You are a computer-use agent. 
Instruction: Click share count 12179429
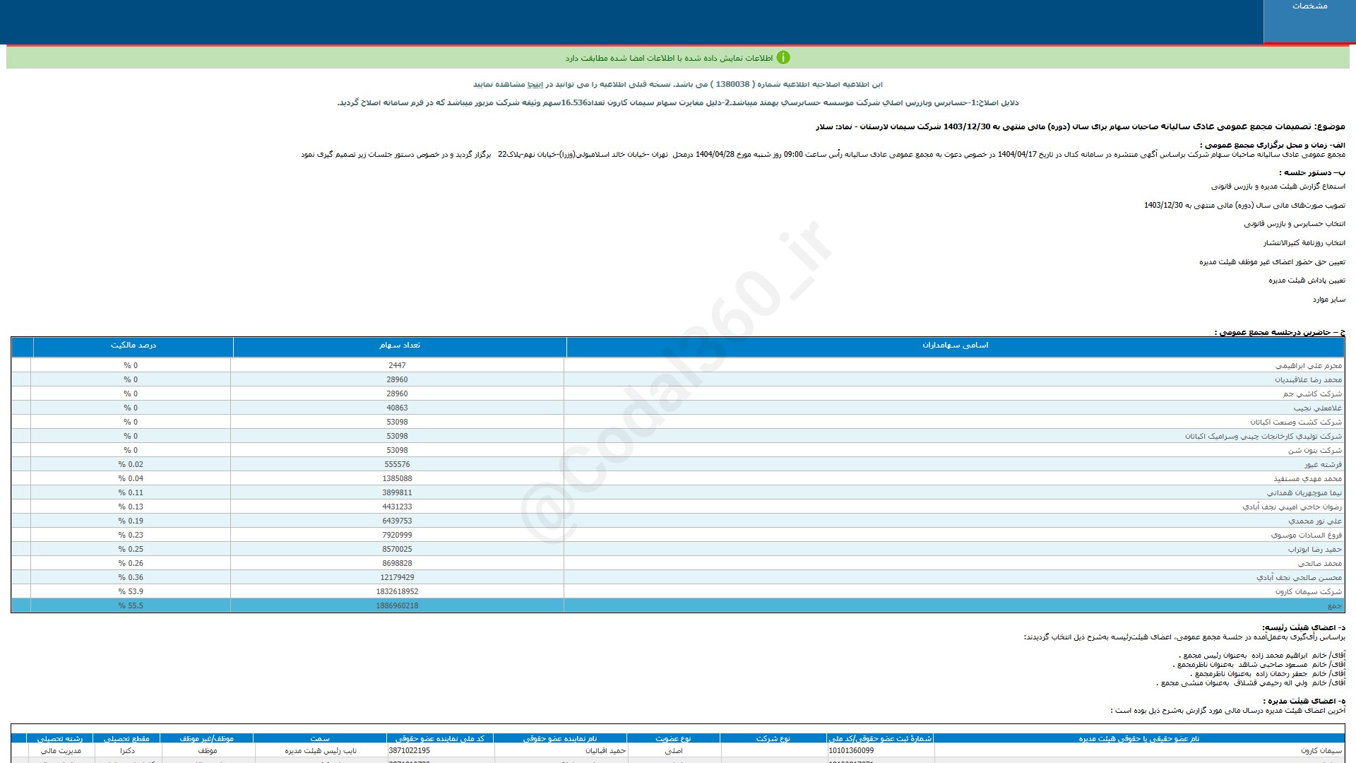[x=397, y=577]
